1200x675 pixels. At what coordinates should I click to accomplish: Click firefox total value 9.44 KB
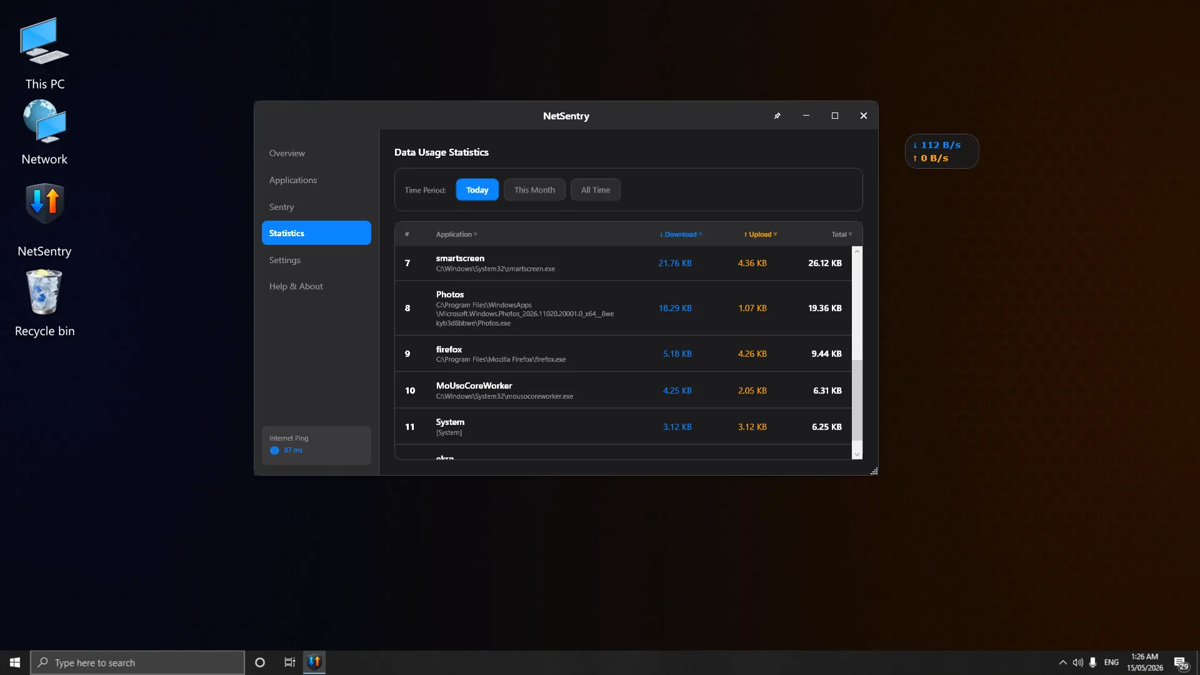click(826, 354)
